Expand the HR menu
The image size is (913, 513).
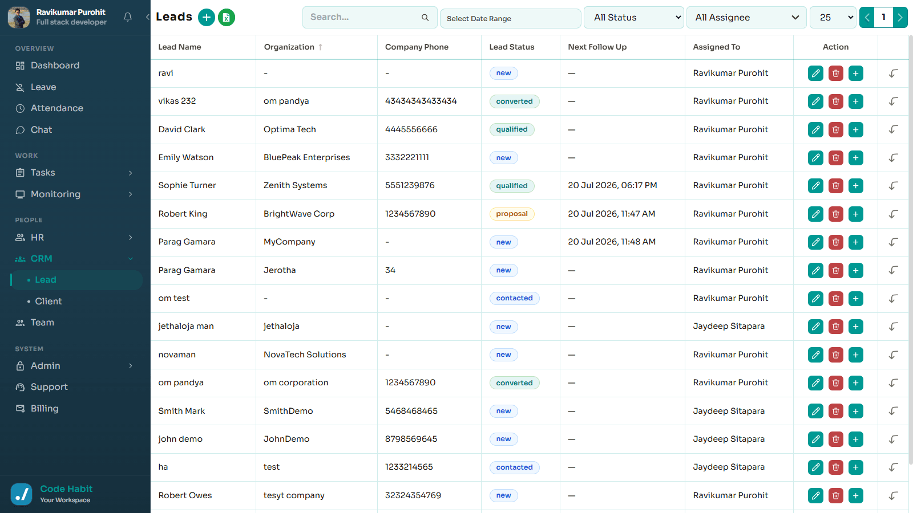click(75, 238)
